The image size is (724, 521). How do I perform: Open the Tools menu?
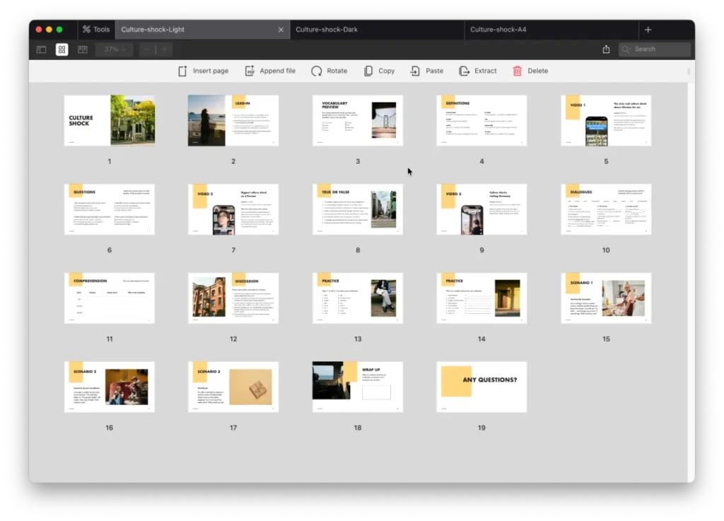click(95, 30)
